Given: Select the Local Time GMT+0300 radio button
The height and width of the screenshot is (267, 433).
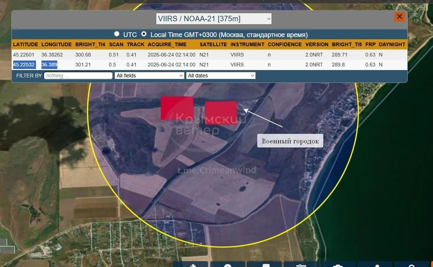Looking at the screenshot, I should tap(144, 34).
